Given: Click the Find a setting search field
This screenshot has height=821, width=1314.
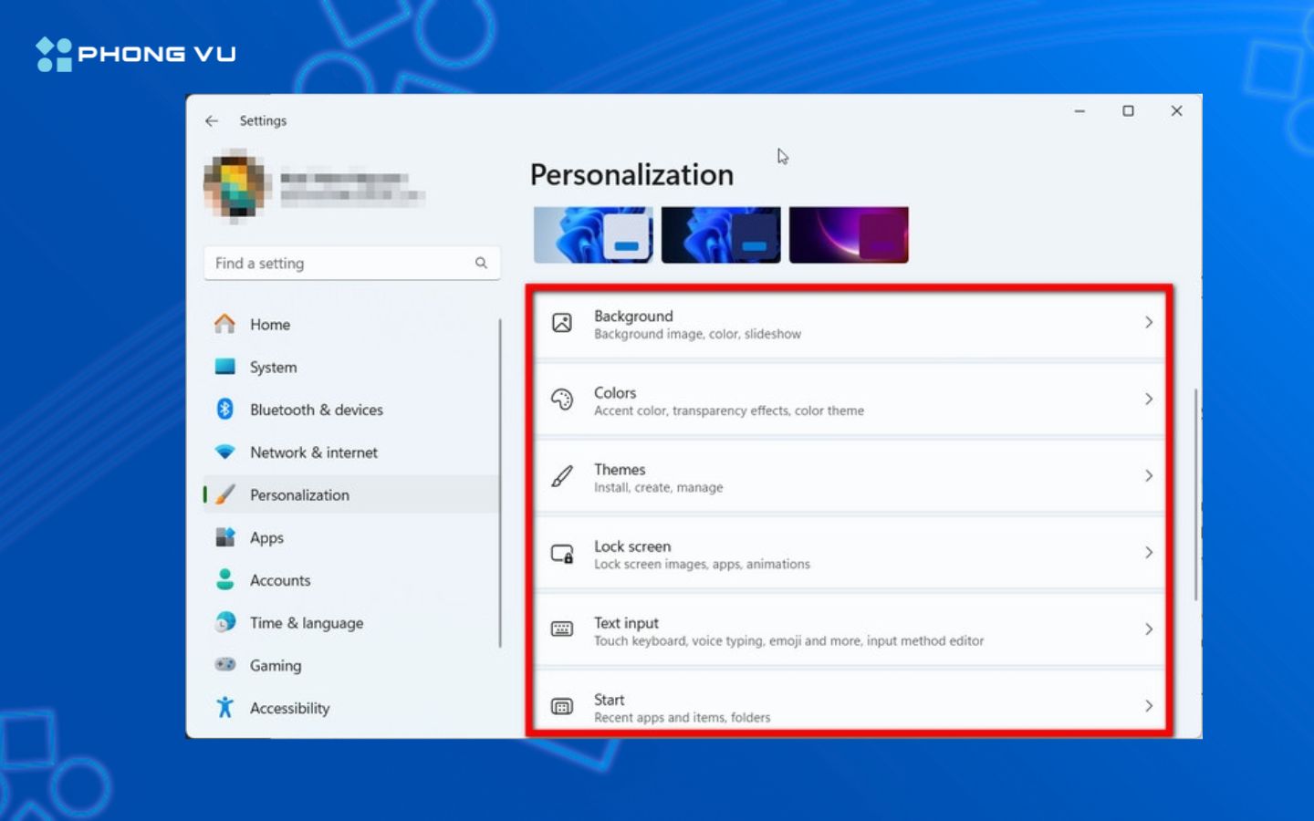Looking at the screenshot, I should [x=351, y=263].
